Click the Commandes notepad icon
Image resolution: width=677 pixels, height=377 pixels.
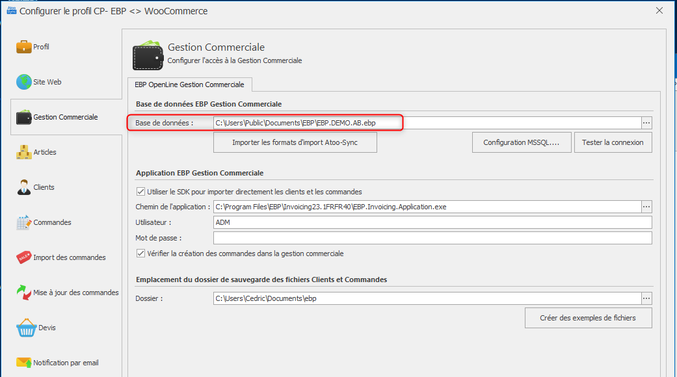click(x=24, y=222)
